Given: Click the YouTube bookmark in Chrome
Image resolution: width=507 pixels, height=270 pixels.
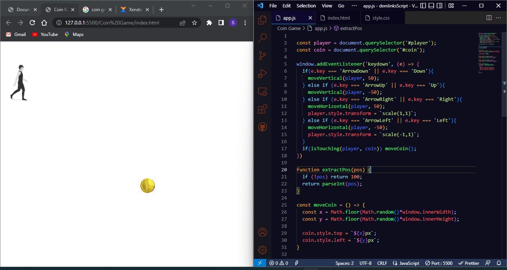Looking at the screenshot, I should [45, 34].
